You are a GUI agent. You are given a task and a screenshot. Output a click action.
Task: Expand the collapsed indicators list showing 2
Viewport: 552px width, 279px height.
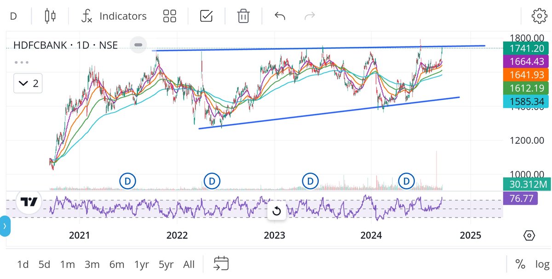pos(29,83)
